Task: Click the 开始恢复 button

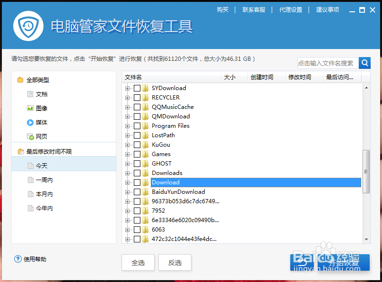Action: [344, 262]
